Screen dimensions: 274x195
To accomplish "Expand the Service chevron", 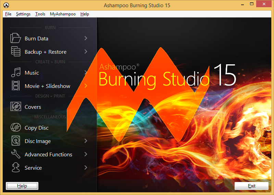I will 86,168.
